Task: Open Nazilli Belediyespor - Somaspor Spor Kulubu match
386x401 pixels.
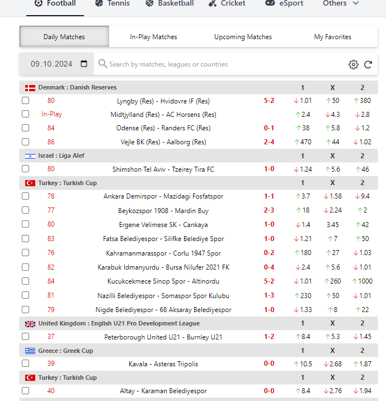Action: 163,296
